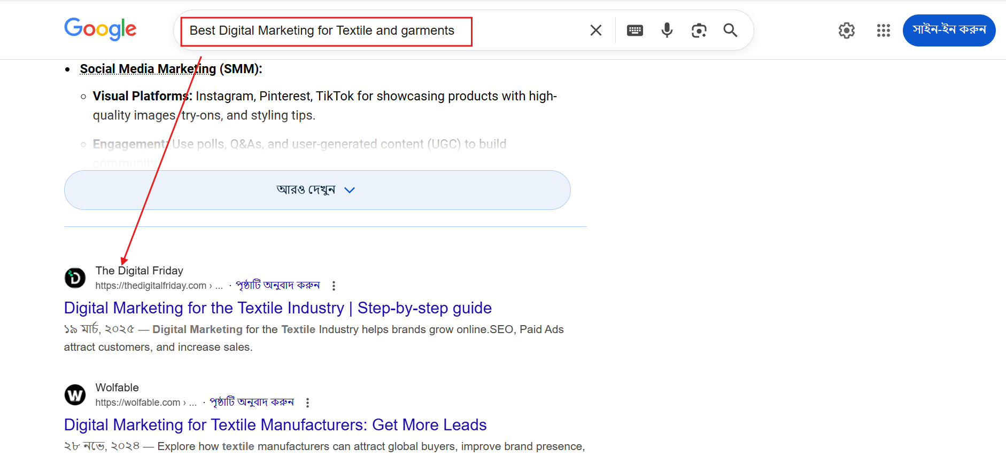Translate the Wolfable page link
1006x457 pixels.
(252, 402)
